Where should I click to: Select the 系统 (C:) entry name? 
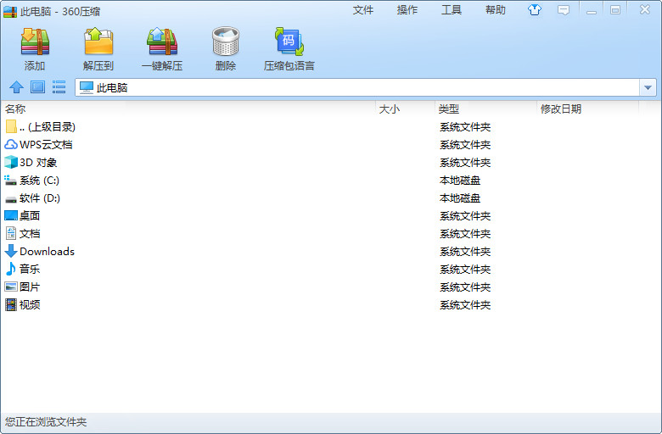click(39, 181)
